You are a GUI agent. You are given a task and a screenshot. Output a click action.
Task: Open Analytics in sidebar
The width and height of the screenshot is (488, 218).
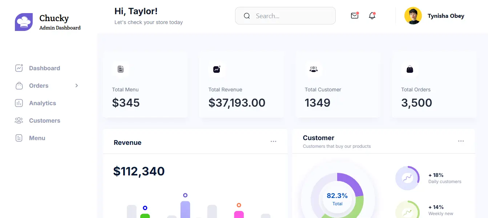43,103
